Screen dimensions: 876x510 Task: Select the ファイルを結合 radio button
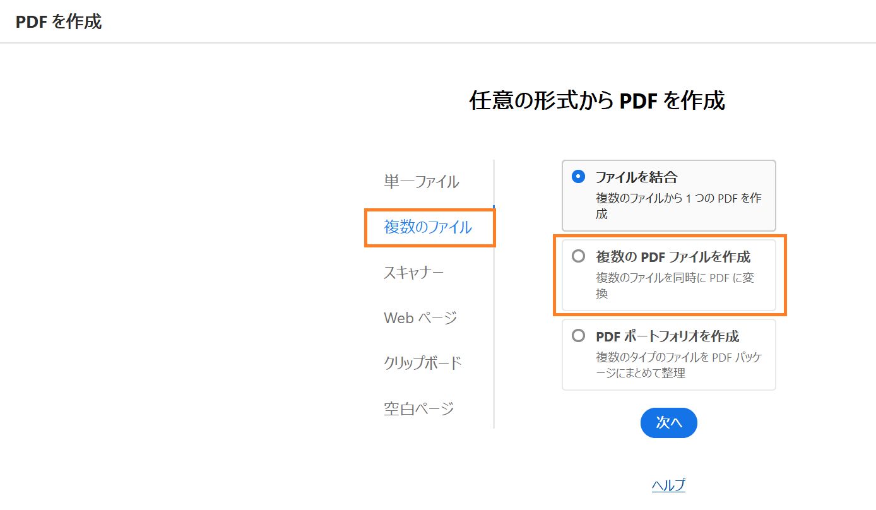pyautogui.click(x=579, y=177)
